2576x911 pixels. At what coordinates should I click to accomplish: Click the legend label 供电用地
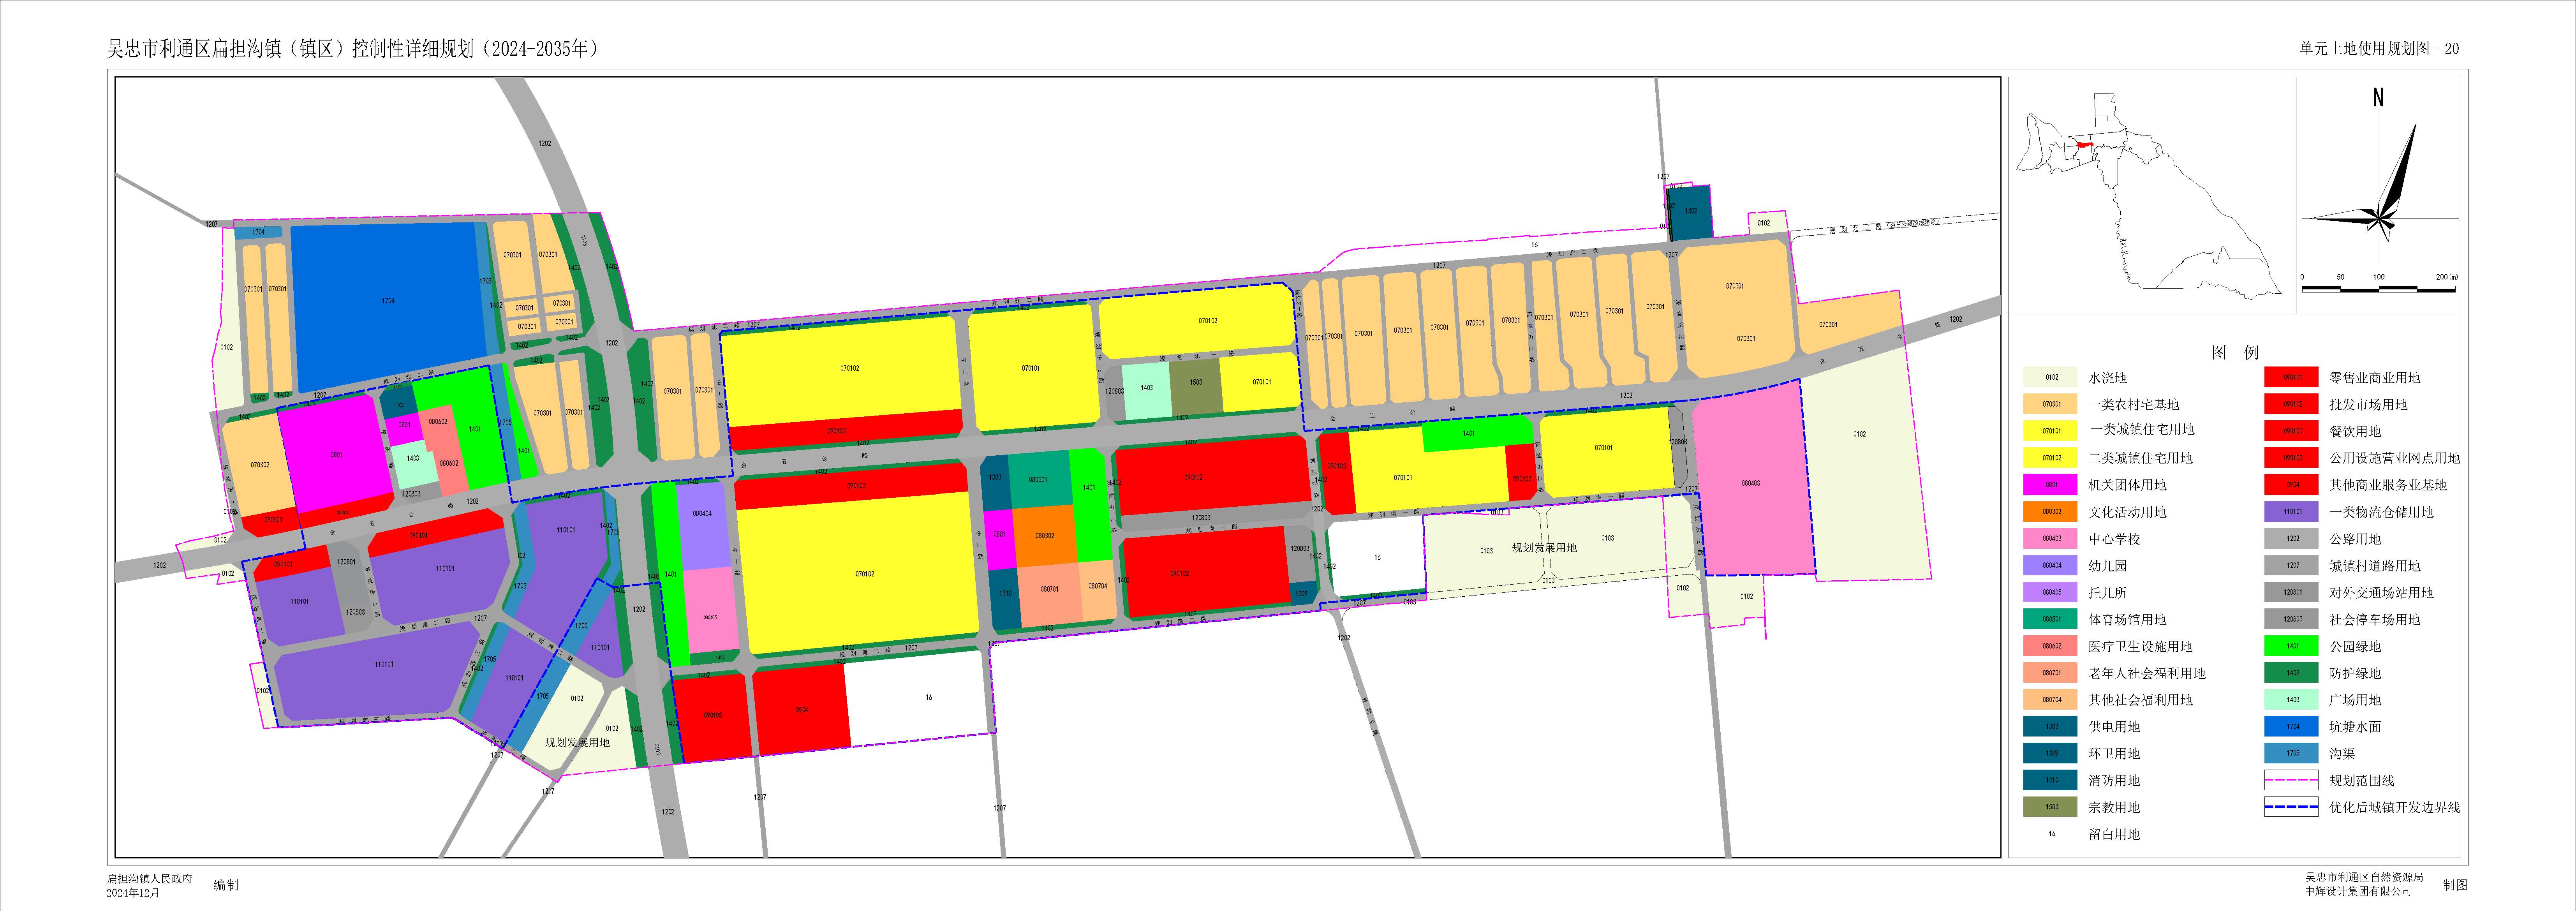[x=2114, y=727]
